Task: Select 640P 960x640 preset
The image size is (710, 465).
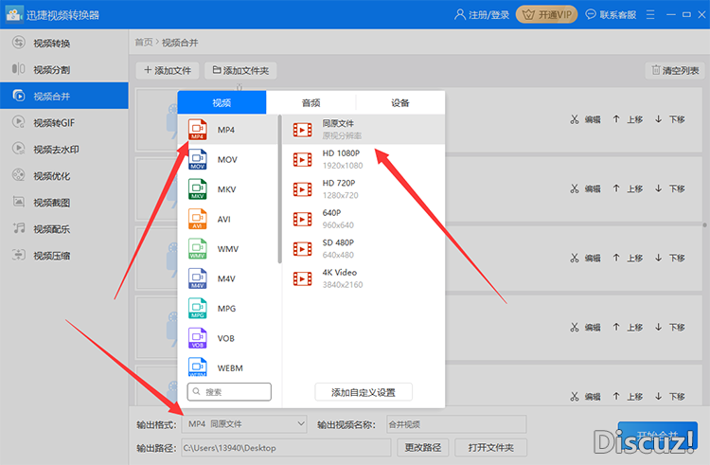Action: click(x=364, y=219)
